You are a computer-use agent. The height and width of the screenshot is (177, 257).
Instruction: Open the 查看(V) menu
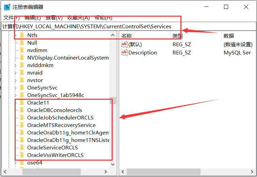(54, 18)
